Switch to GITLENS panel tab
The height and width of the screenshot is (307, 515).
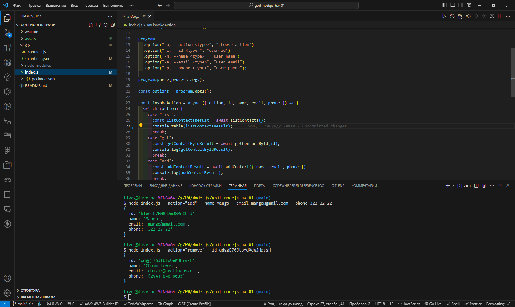(x=338, y=186)
